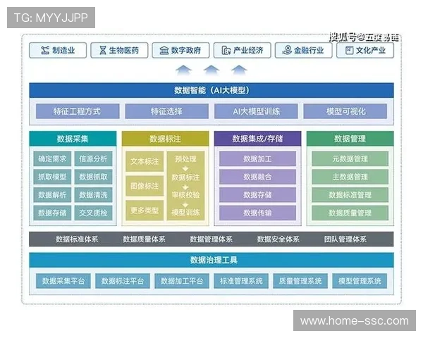Click the 更多类型 box
The image size is (423, 338).
tap(145, 211)
